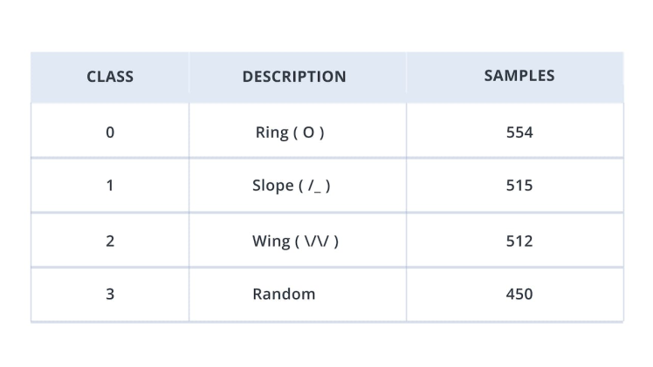Click the word Ring in the description column

272,133
